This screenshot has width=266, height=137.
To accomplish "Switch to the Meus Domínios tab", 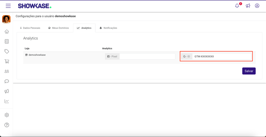I will tap(58, 28).
